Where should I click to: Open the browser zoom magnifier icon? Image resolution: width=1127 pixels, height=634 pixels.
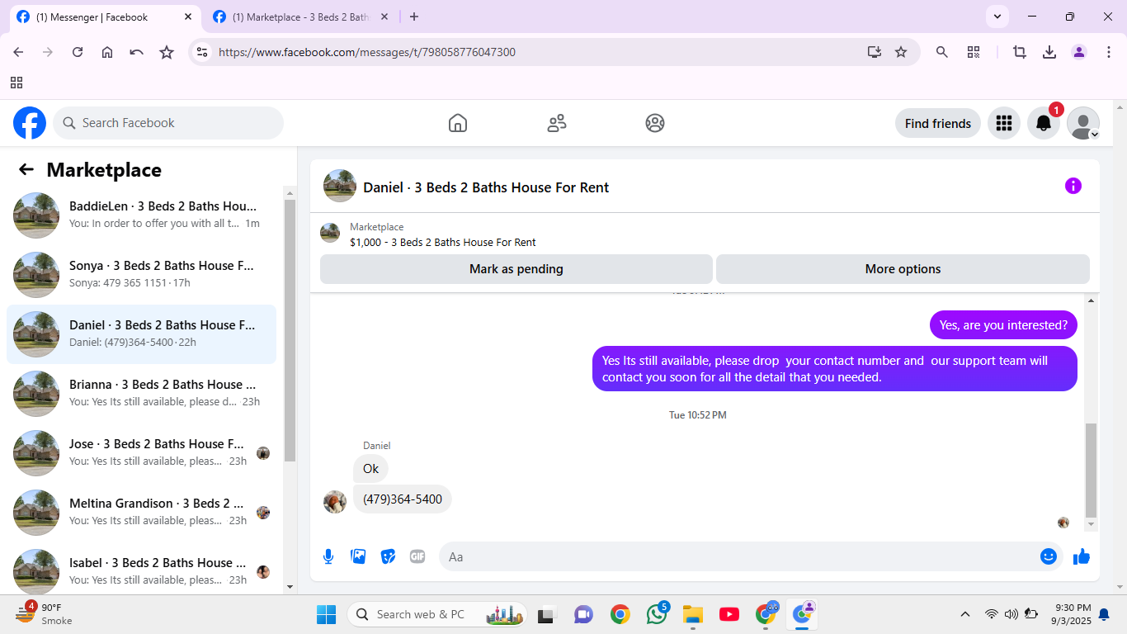pos(941,52)
